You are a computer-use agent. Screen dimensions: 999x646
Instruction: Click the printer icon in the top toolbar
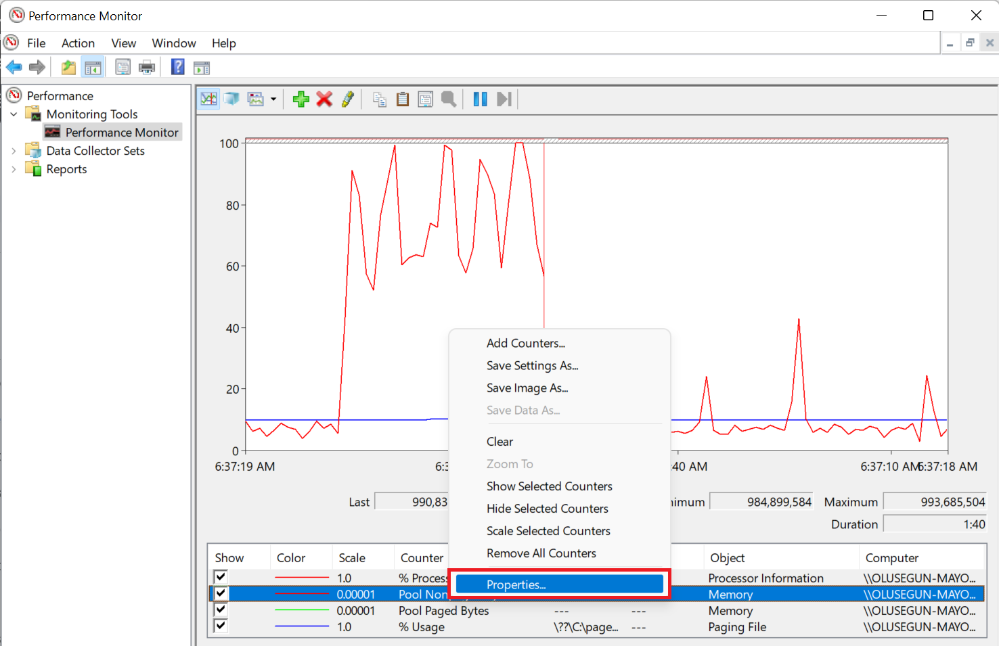pyautogui.click(x=147, y=67)
